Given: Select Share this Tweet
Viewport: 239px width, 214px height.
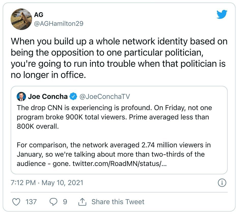Looking at the screenshot, I should point(118,202).
